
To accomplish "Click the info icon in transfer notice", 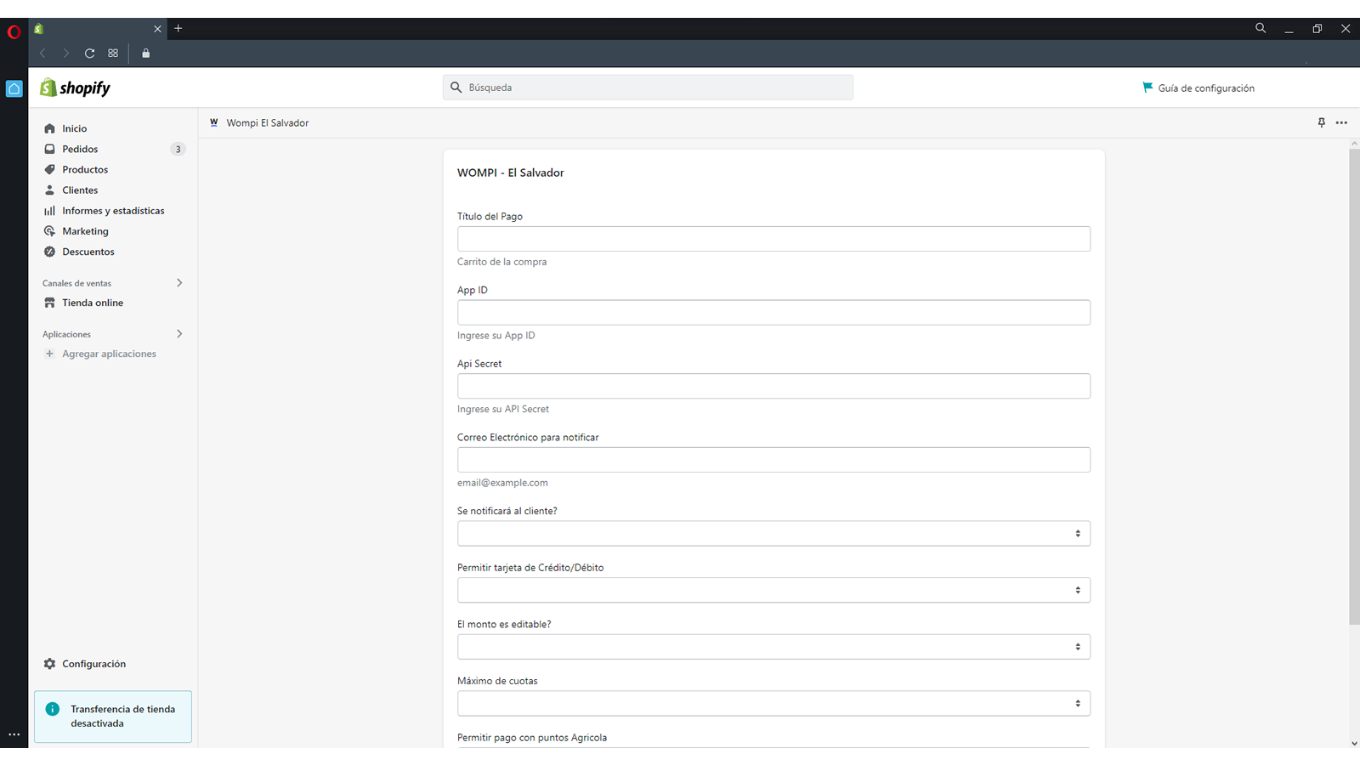I will [x=53, y=709].
